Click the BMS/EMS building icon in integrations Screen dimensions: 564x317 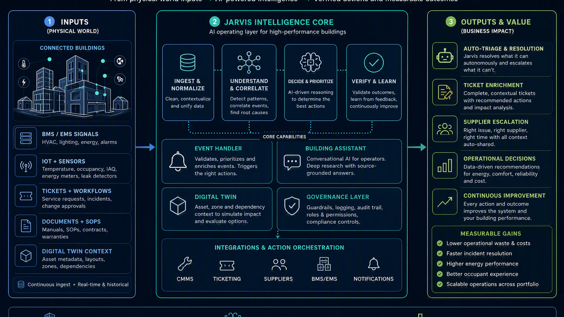[x=324, y=264]
